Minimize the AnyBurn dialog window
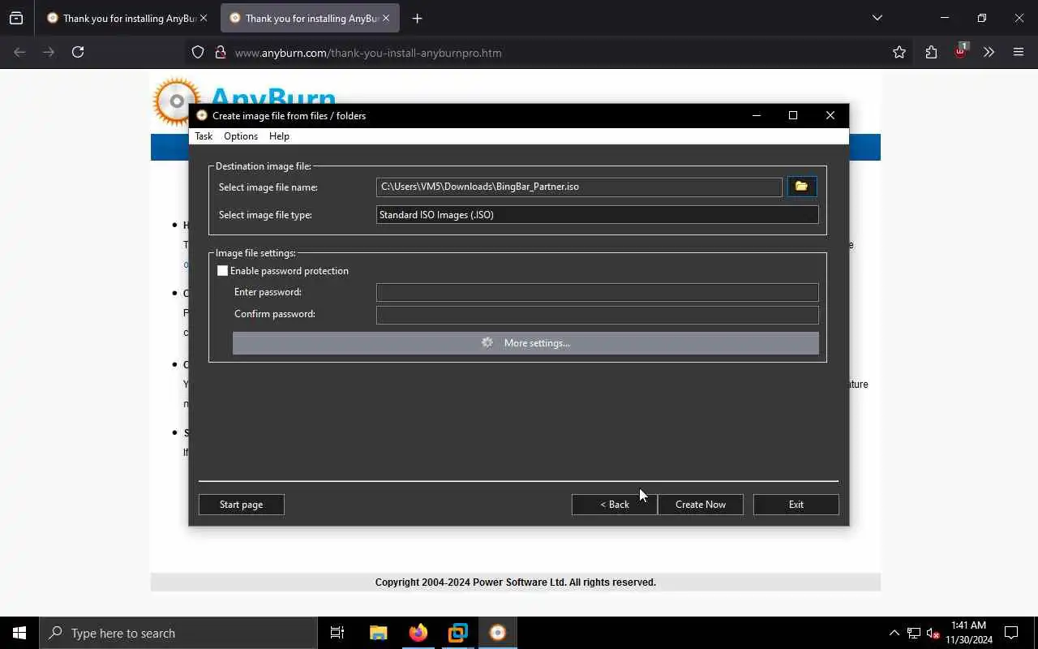1038x649 pixels. pyautogui.click(x=756, y=115)
